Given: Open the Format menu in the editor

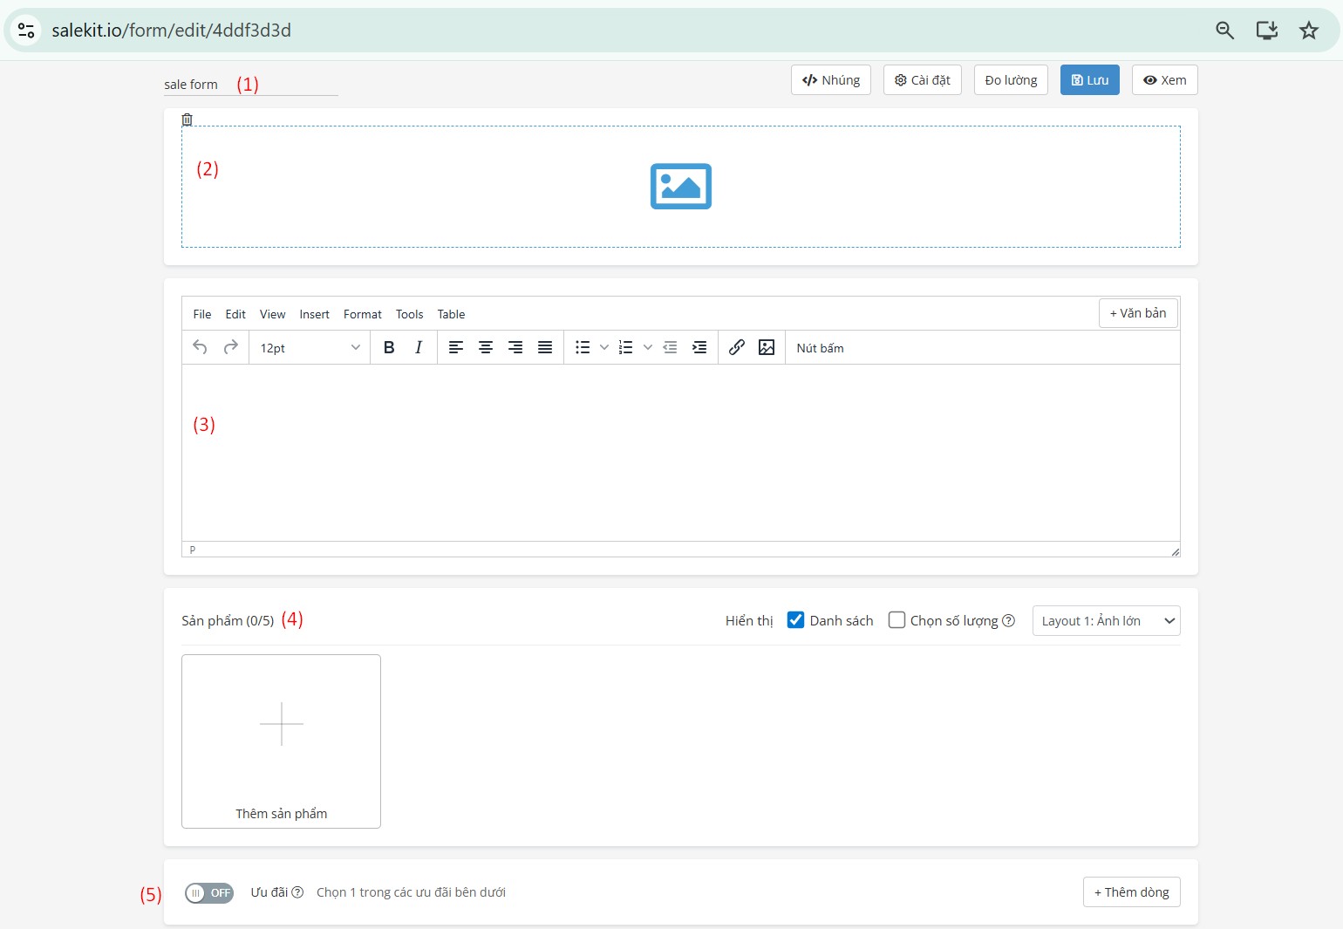Looking at the screenshot, I should click(362, 314).
